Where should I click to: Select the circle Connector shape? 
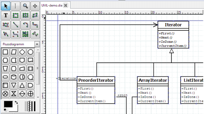pos(30,52)
